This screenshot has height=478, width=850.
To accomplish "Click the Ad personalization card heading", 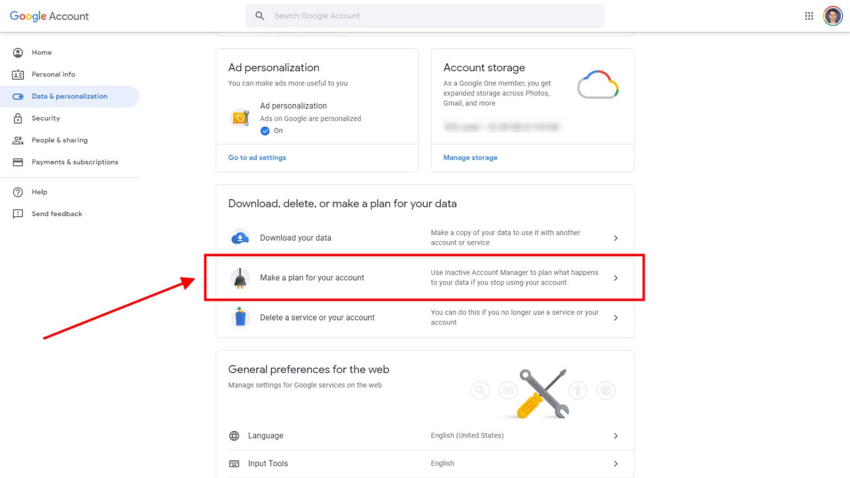I will (x=274, y=67).
